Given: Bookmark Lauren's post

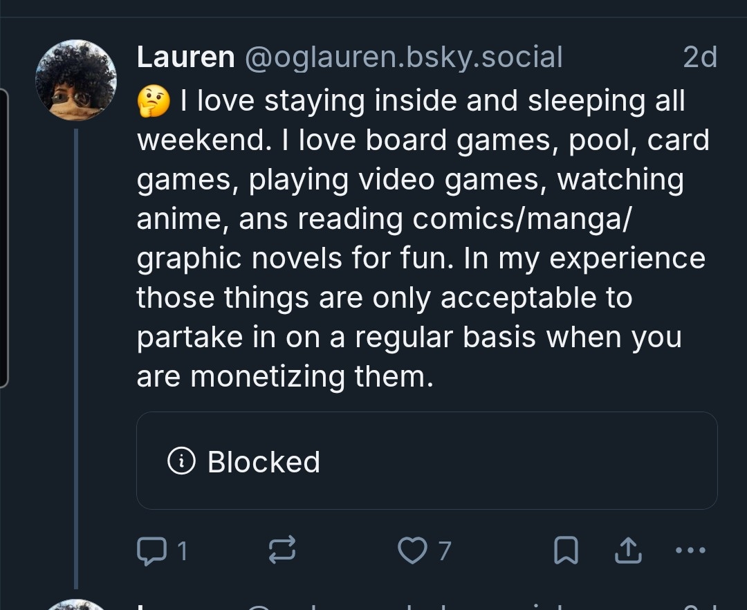Looking at the screenshot, I should tap(566, 551).
